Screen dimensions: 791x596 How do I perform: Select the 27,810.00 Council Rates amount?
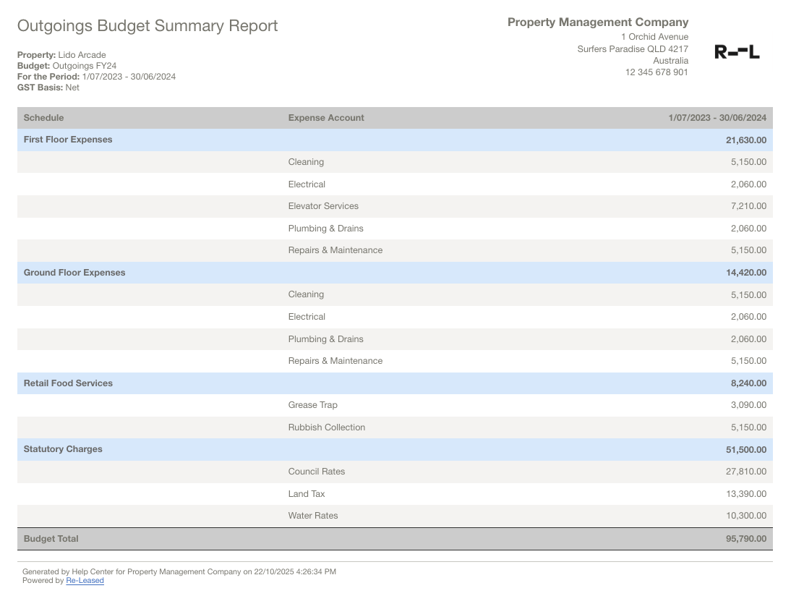(x=748, y=472)
